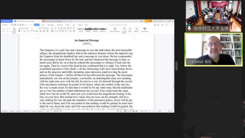Toggle left text alignment
The height and width of the screenshot is (138, 245).
click(x=52, y=31)
